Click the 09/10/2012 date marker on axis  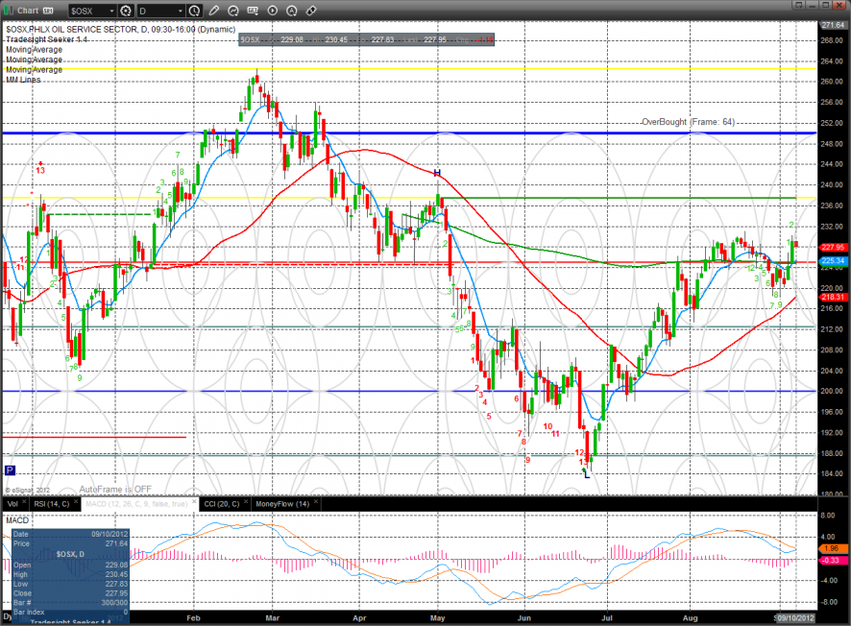pos(795,618)
